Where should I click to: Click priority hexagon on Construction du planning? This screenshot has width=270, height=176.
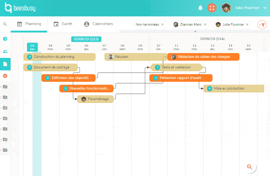(30, 57)
